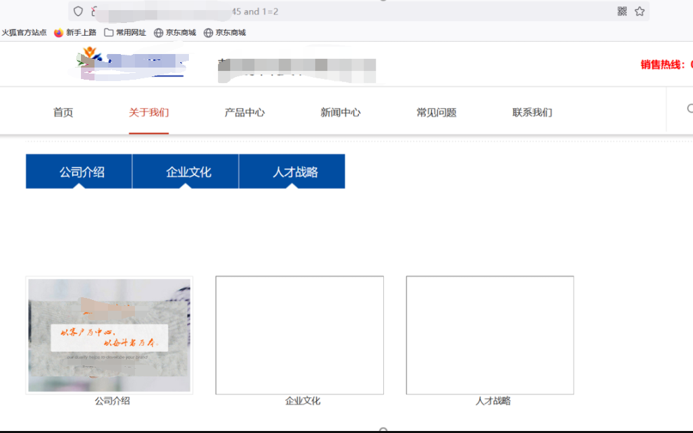
Task: Click the search magnifier icon at right
Action: (690, 109)
